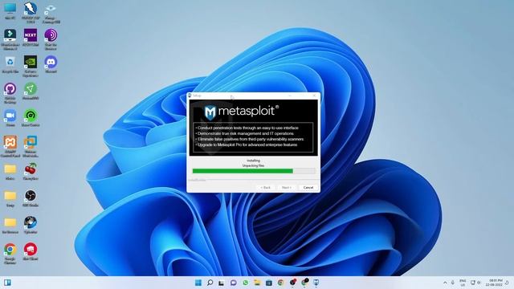The image size is (514, 289).
Task: Open the lightning bolt desktop shortcut
Action: tap(31, 13)
